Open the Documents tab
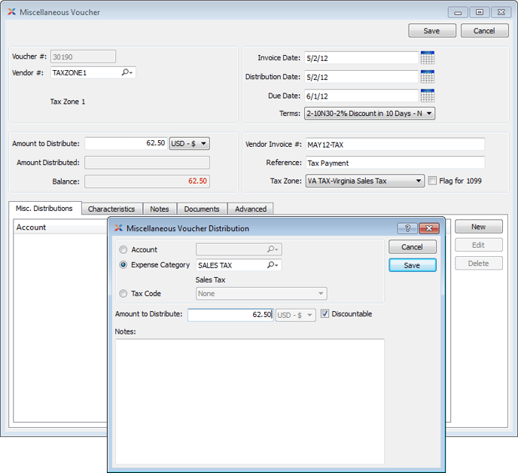This screenshot has height=473, width=518. [202, 209]
